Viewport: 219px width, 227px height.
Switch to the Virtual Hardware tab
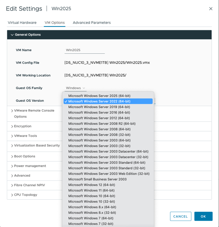[22, 23]
